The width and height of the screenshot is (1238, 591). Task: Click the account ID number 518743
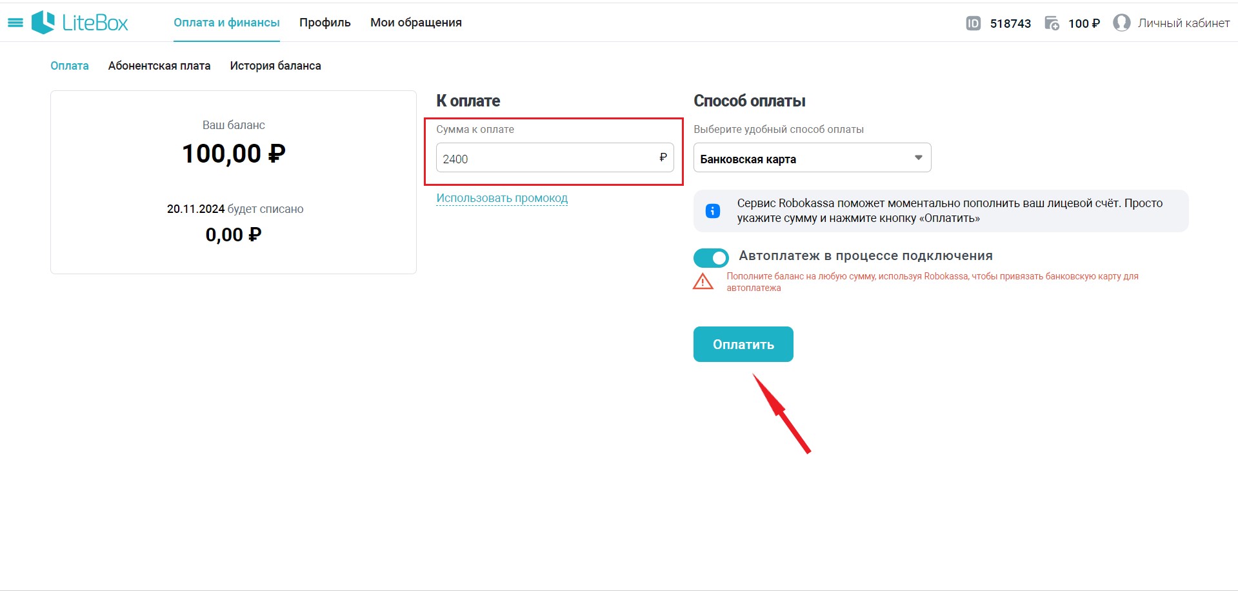[x=1010, y=23]
